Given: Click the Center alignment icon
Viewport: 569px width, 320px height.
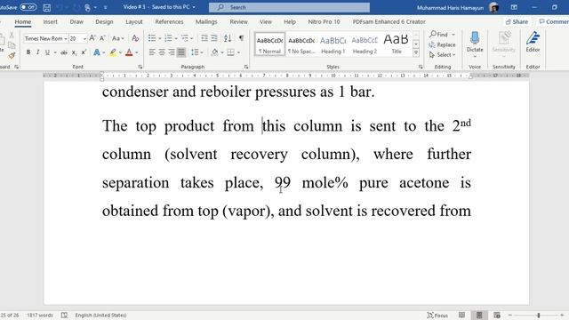Looking at the screenshot, I should click(x=162, y=52).
